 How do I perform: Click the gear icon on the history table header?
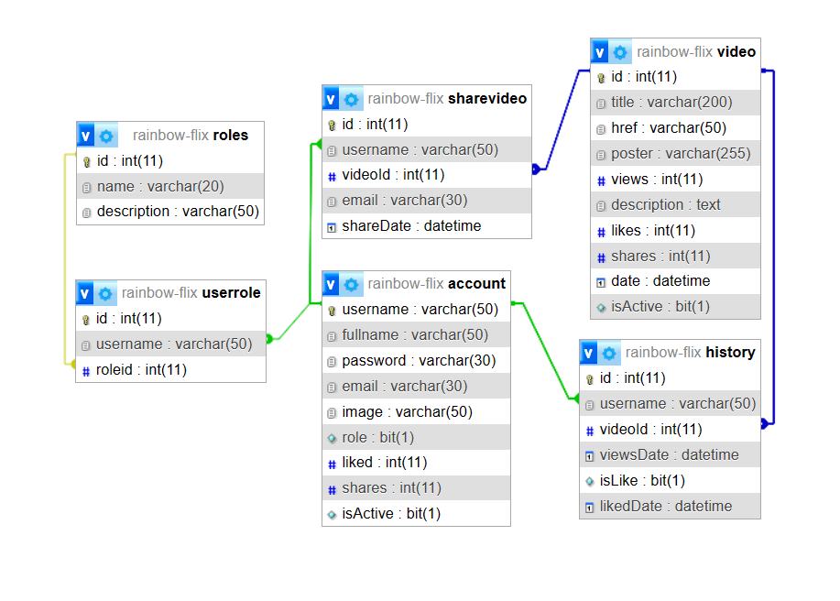(x=610, y=352)
